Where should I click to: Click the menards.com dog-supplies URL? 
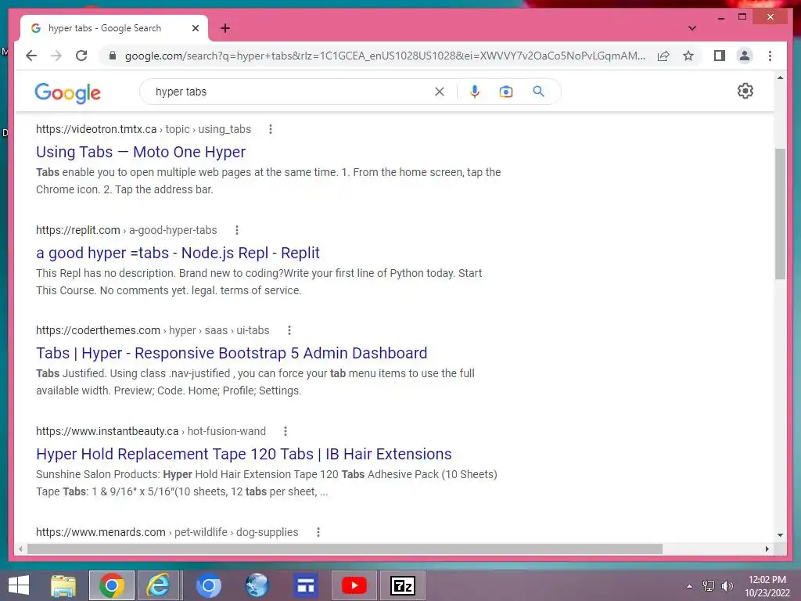[167, 532]
